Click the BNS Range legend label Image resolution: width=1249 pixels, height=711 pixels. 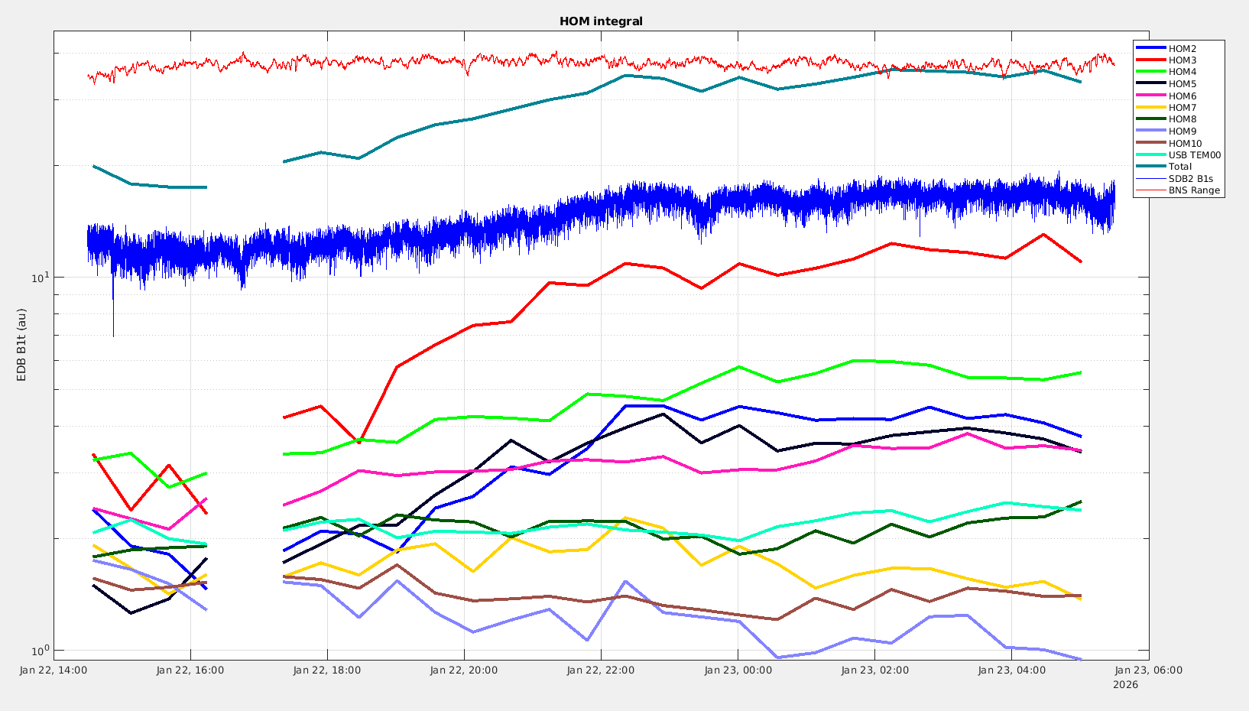1193,190
